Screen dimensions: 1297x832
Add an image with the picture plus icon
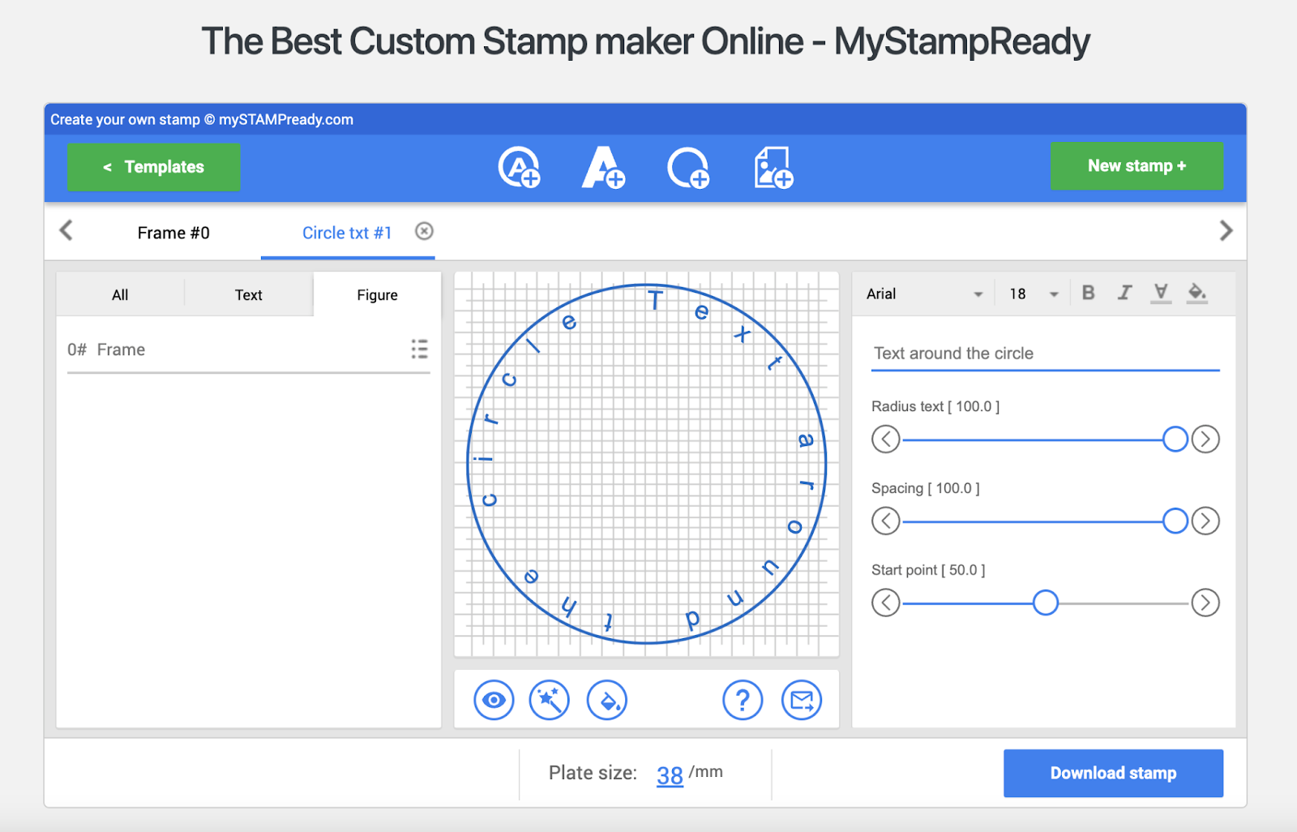point(773,168)
